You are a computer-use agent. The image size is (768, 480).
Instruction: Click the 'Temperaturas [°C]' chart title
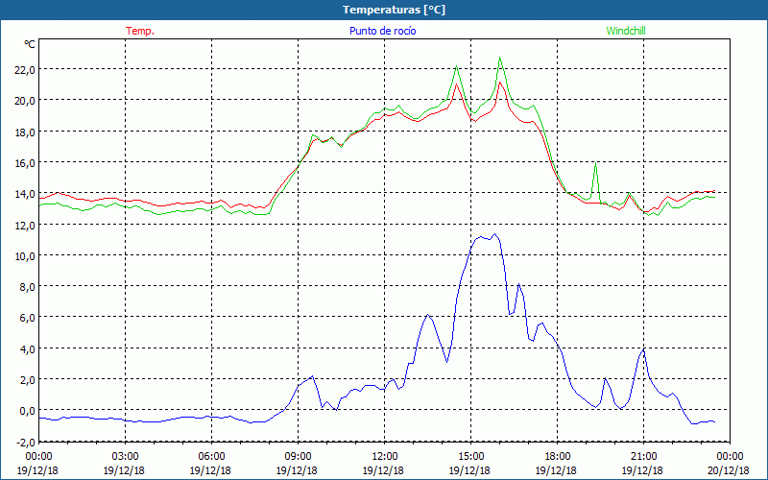click(394, 10)
